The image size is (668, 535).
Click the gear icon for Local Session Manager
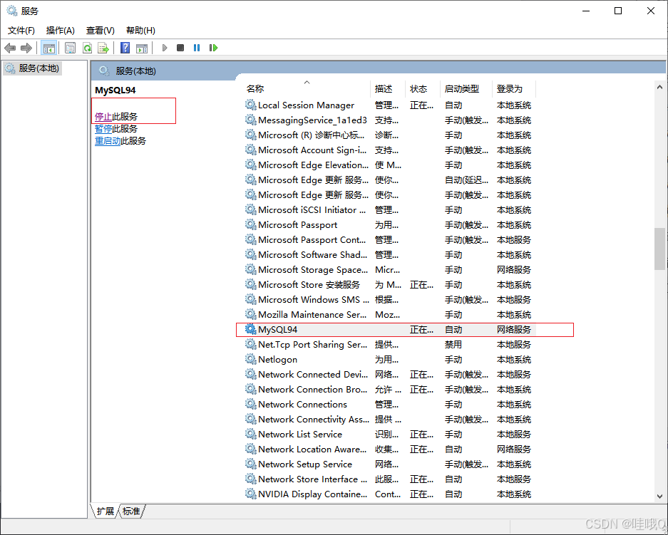click(250, 105)
